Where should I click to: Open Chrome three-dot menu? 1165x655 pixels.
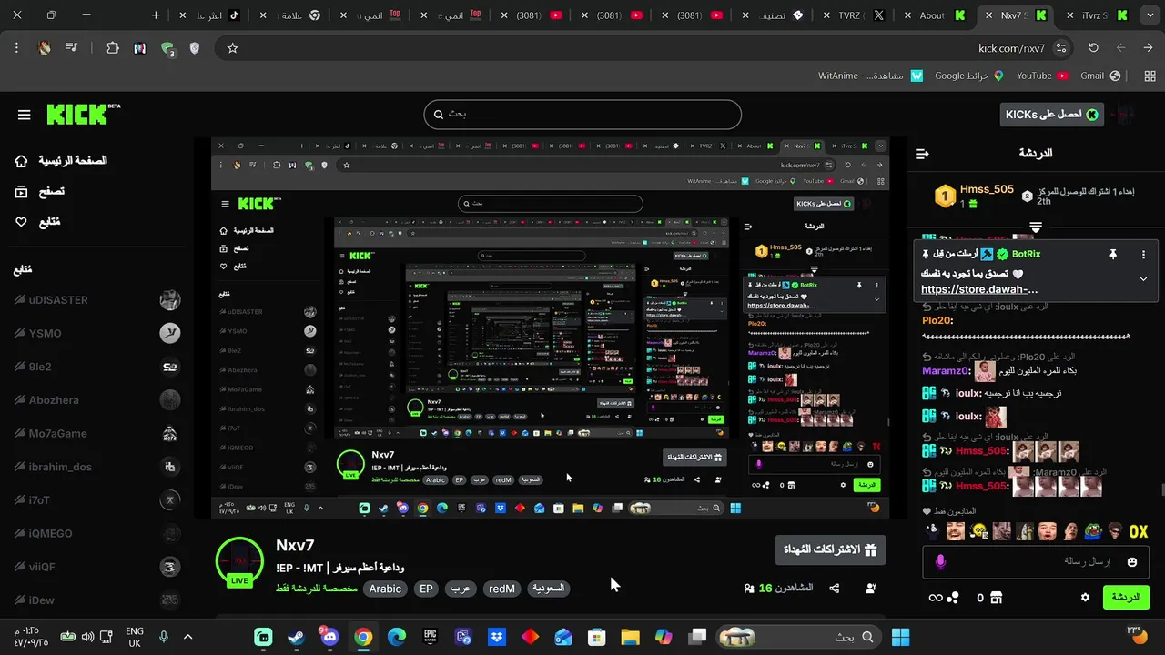click(16, 48)
